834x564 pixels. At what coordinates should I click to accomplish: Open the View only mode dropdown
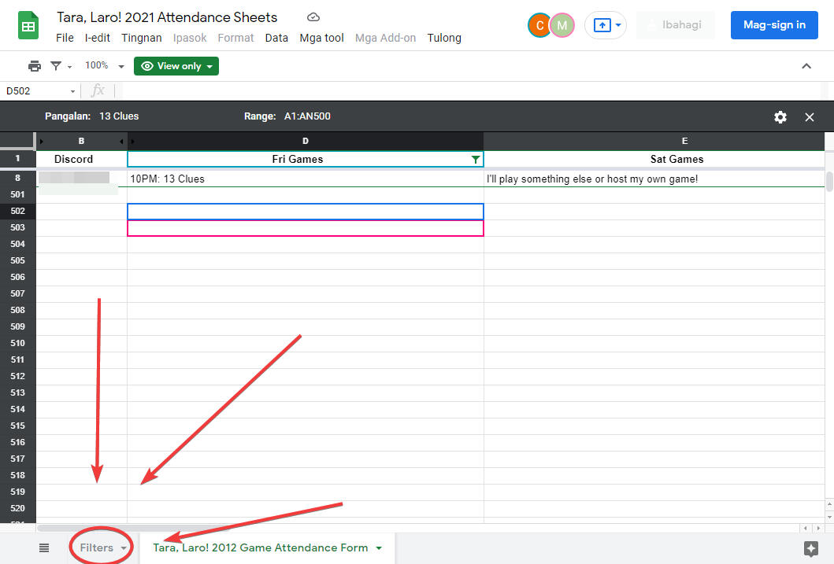[x=176, y=66]
